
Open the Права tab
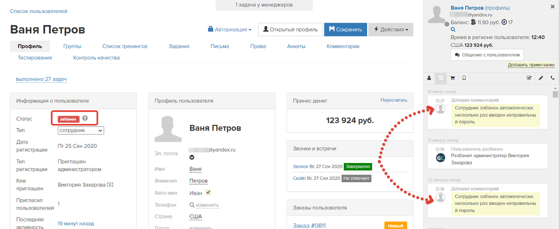[258, 46]
